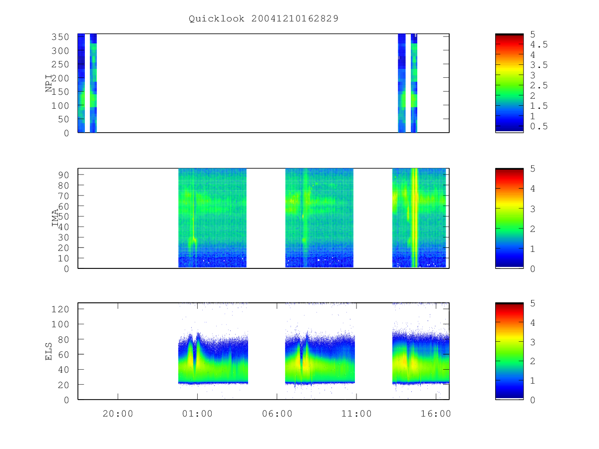
Task: Click the middle IMA data block near 06:00
Action: point(319,218)
